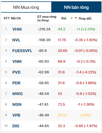This screenshot has width=102, height=133.
Task: Open the FUESSVFL ticker link
Action: click(x=22, y=51)
